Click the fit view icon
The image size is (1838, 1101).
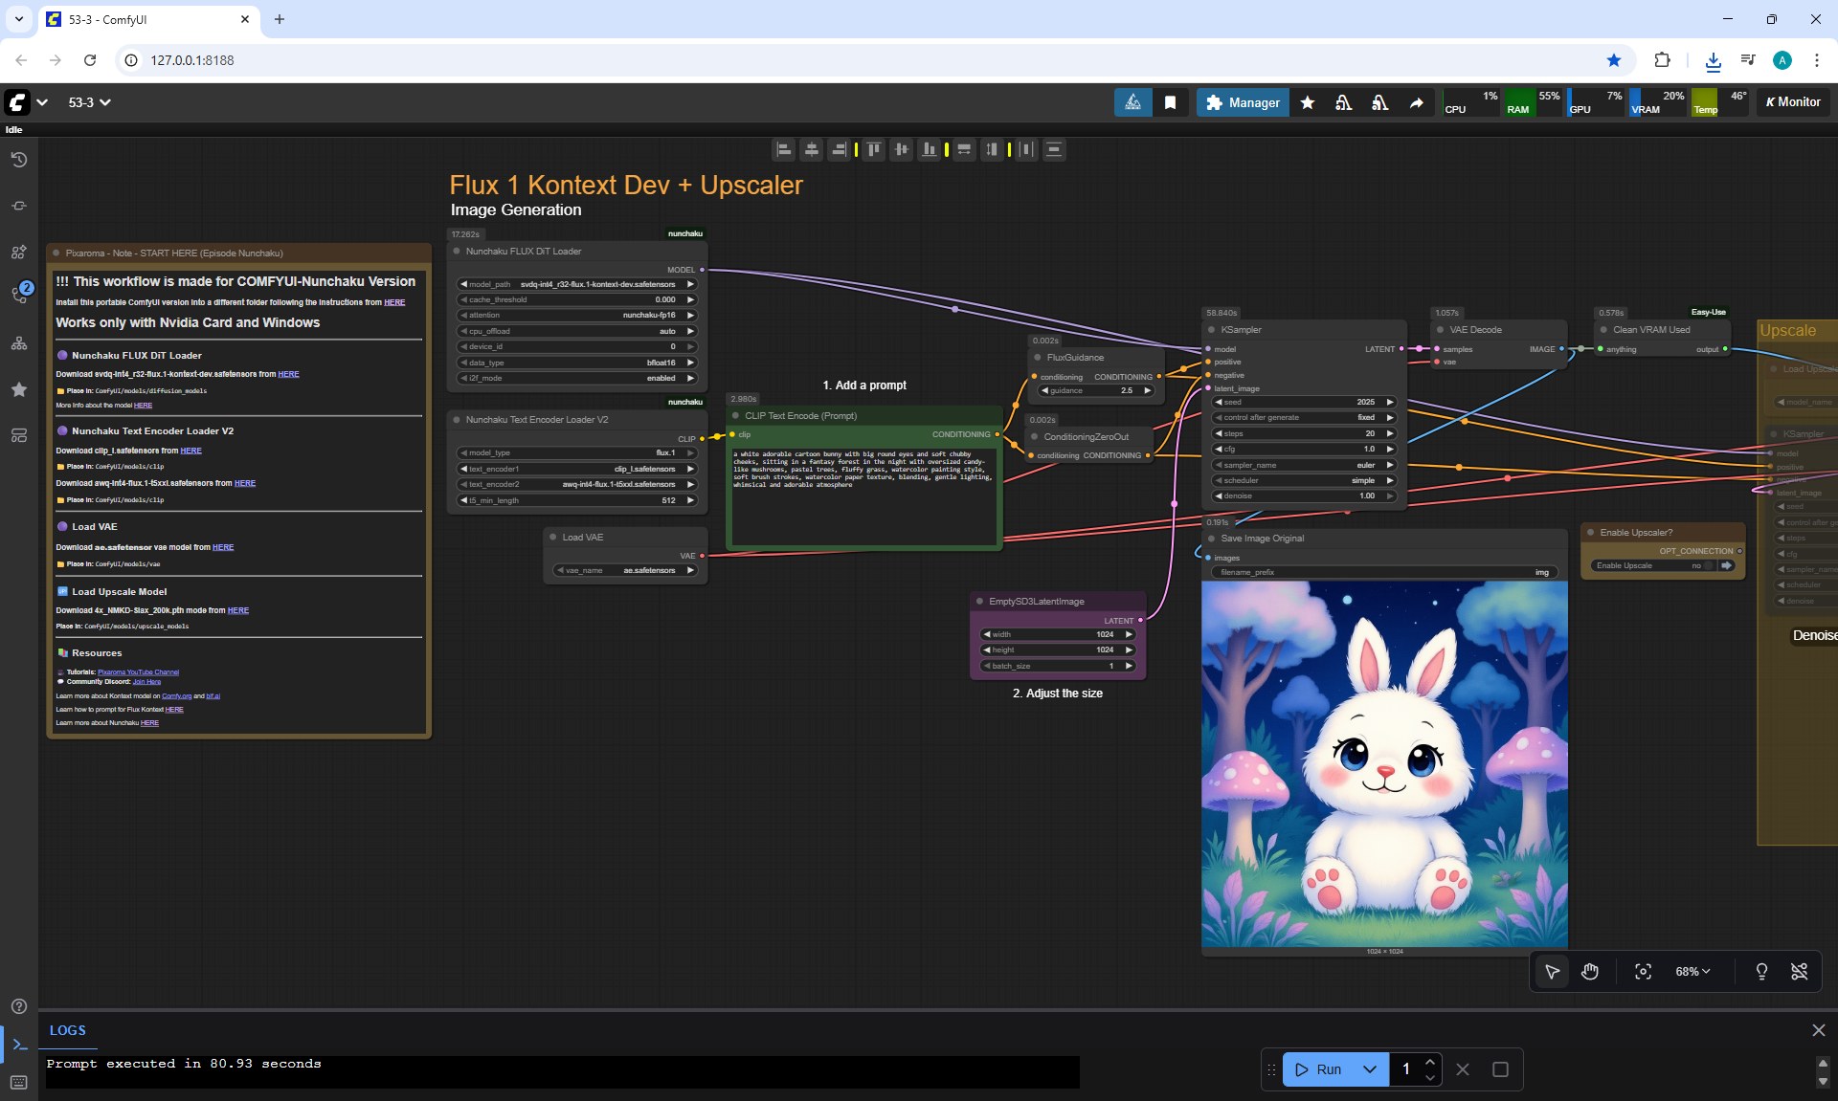(x=1643, y=972)
